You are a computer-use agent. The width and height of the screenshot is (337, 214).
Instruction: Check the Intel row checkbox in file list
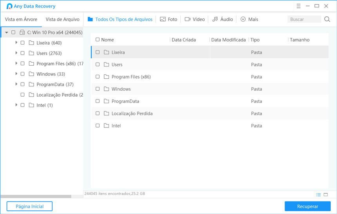(x=98, y=126)
